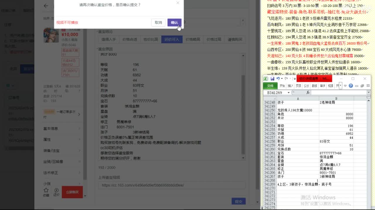The width and height of the screenshot is (375, 210).
Task: Save the workbook with the Save icon
Action: click(x=272, y=79)
